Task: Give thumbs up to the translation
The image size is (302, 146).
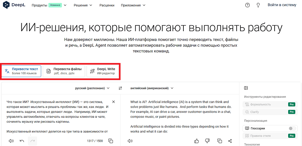Action: tap(197, 141)
